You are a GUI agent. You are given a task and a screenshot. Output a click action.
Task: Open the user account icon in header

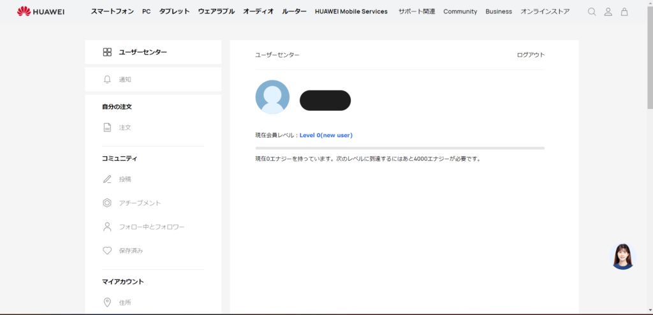click(x=608, y=11)
